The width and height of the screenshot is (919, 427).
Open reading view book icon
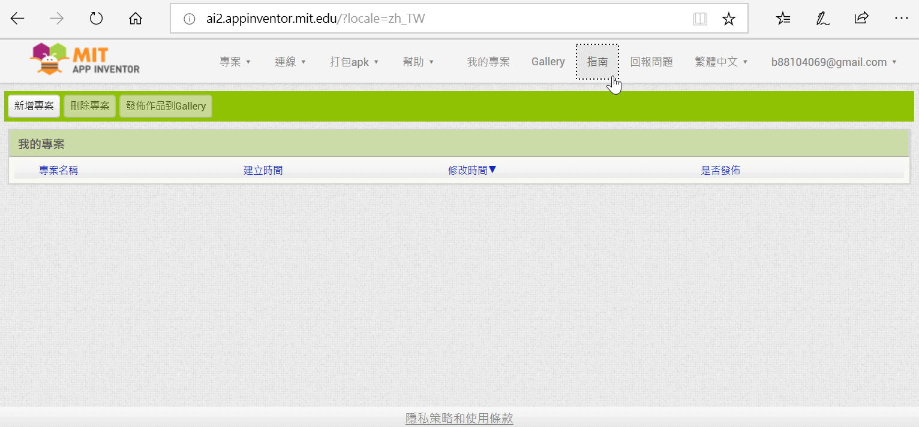[700, 19]
